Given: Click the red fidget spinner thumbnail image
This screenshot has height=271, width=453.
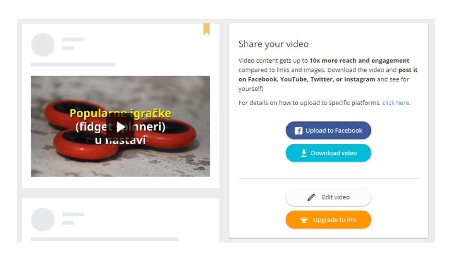Looking at the screenshot, I should [x=120, y=126].
